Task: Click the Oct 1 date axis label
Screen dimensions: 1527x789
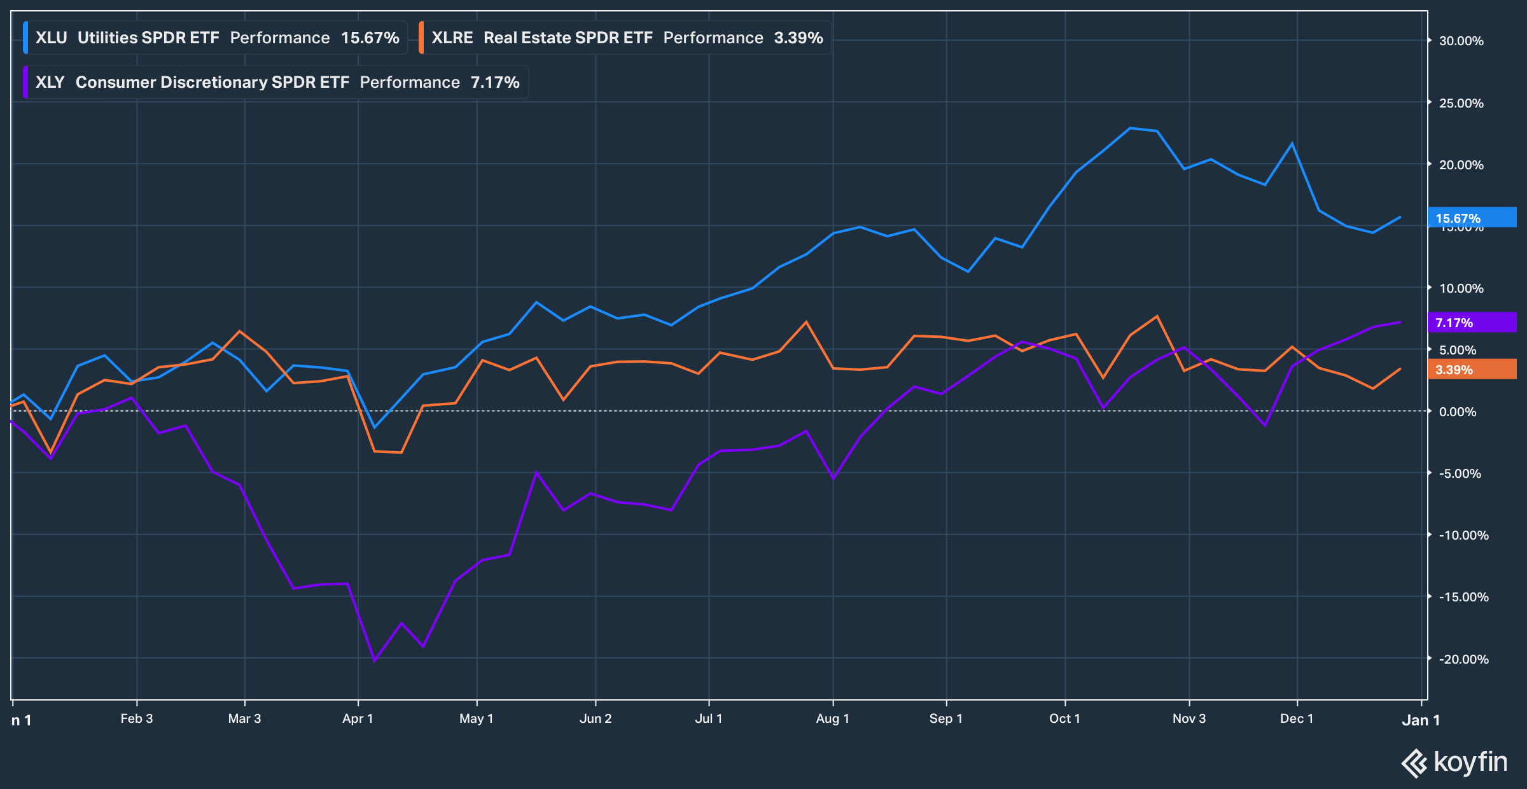Action: click(x=1064, y=718)
